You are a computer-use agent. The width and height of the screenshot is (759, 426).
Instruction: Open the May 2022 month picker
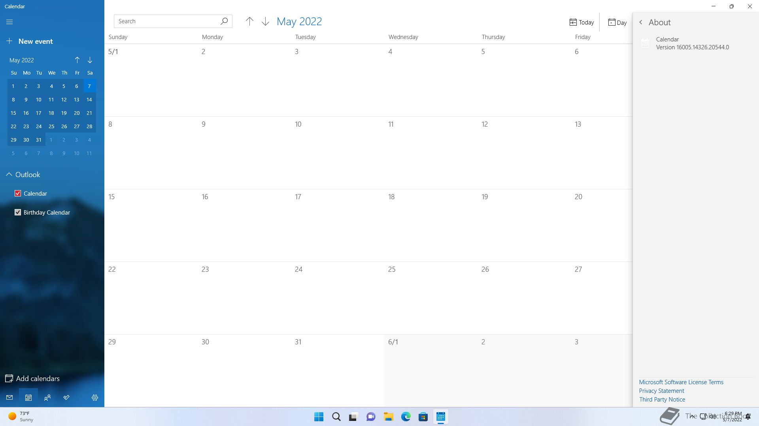(299, 21)
